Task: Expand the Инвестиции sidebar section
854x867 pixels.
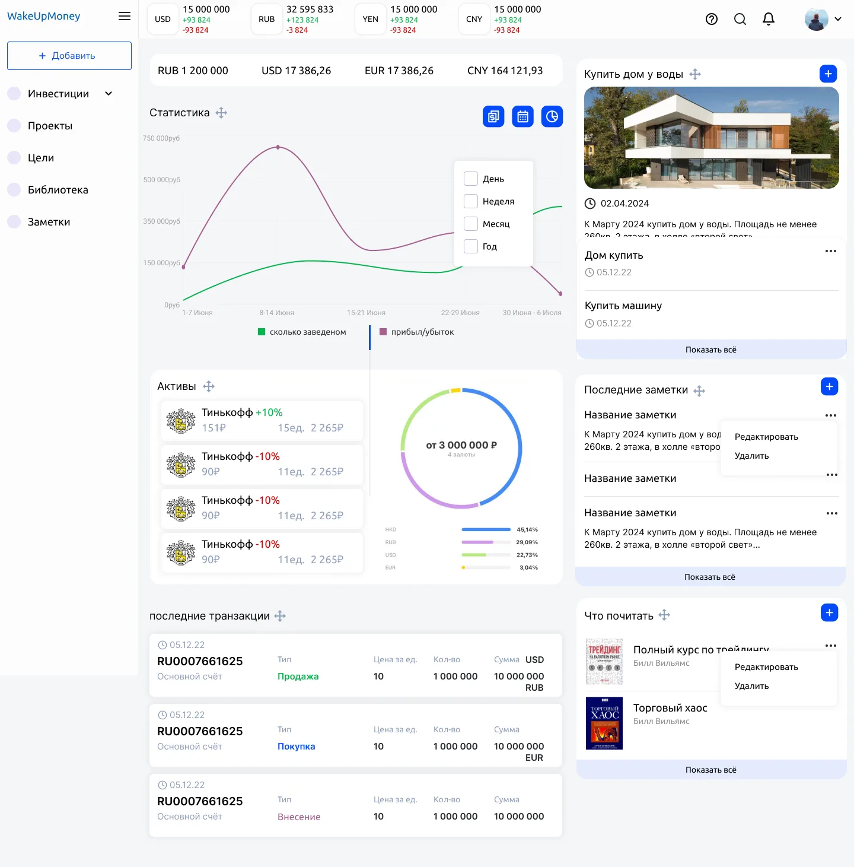Action: click(109, 93)
